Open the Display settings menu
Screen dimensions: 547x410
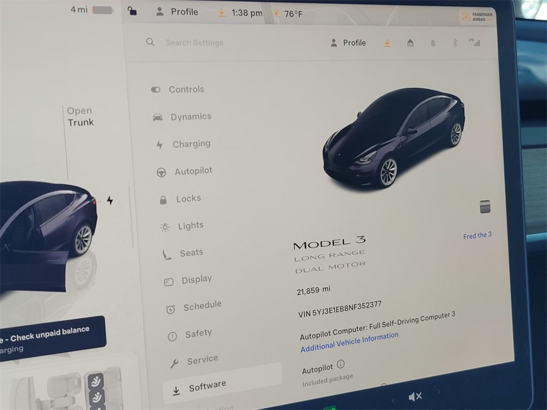point(188,280)
